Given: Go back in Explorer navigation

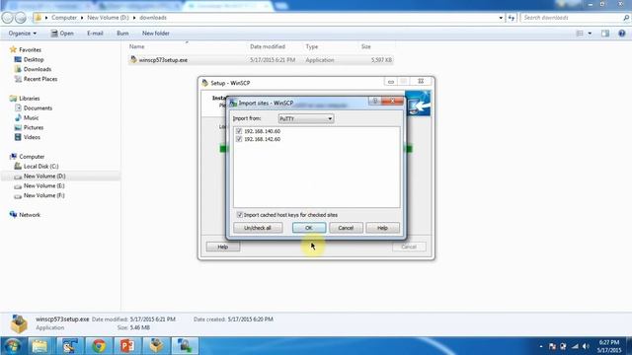Looking at the screenshot, I should coord(8,18).
